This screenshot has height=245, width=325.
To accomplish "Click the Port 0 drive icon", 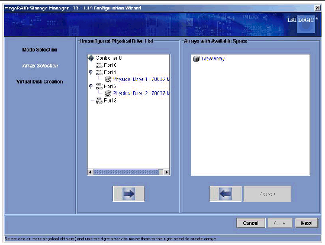I will point(99,65).
